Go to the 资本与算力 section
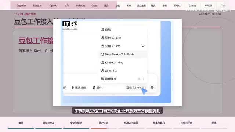235x132 pixels. point(159,123)
